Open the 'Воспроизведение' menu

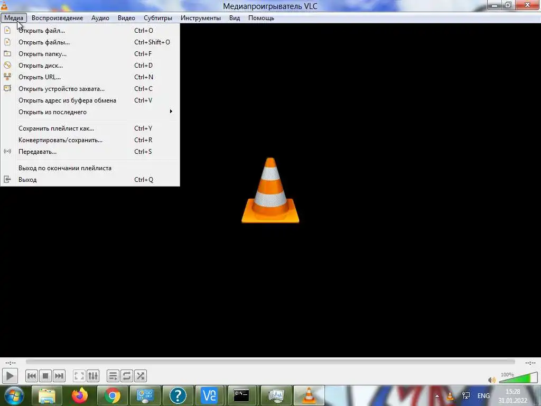coord(57,18)
